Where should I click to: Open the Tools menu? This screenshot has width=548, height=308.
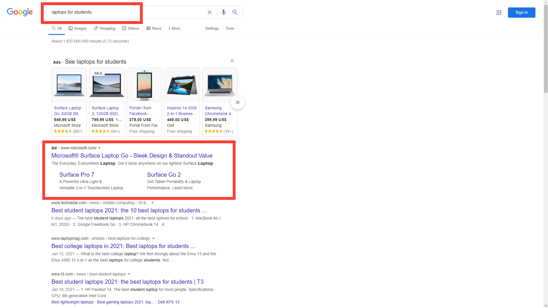230,28
